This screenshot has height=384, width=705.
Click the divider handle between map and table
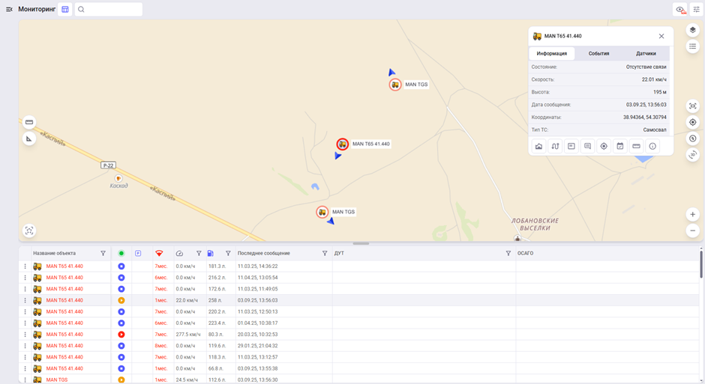[x=361, y=243]
